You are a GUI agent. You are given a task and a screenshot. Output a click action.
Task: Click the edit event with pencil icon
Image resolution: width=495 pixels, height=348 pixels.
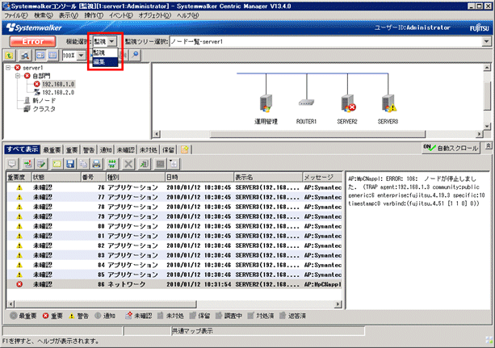[x=41, y=164]
